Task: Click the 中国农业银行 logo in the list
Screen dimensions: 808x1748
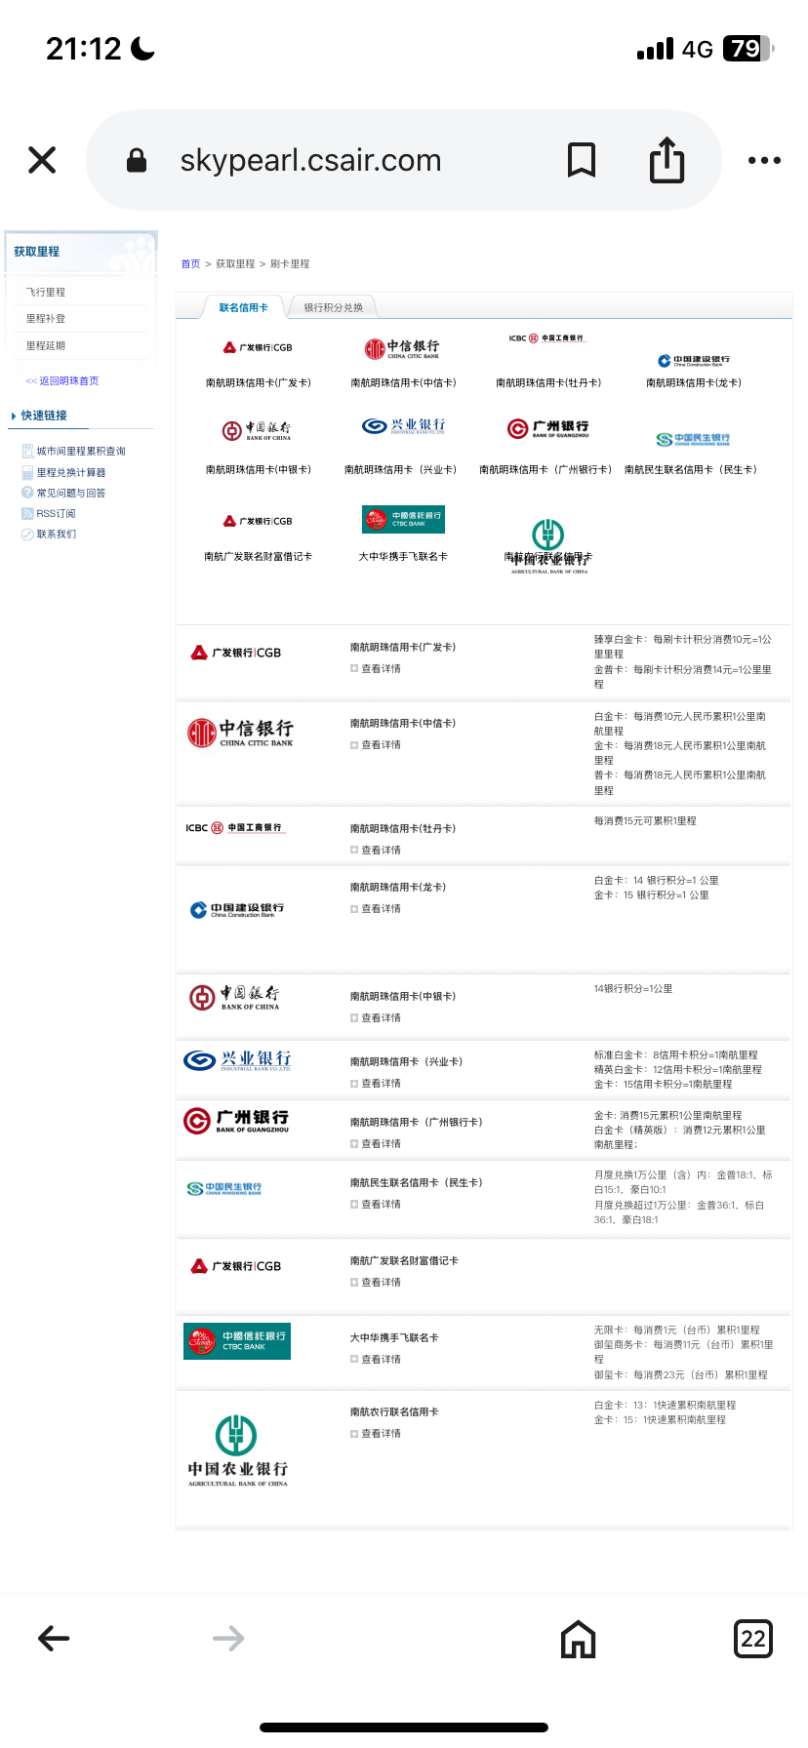Action: pos(237,1450)
